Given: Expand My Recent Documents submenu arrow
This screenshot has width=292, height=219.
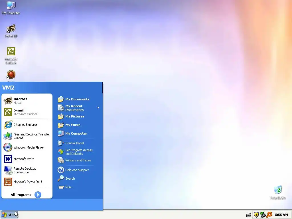Looking at the screenshot, I should click(98, 108).
